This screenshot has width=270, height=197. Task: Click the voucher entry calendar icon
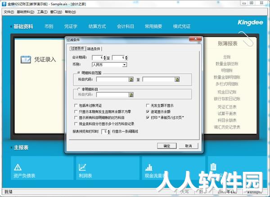[26, 59]
